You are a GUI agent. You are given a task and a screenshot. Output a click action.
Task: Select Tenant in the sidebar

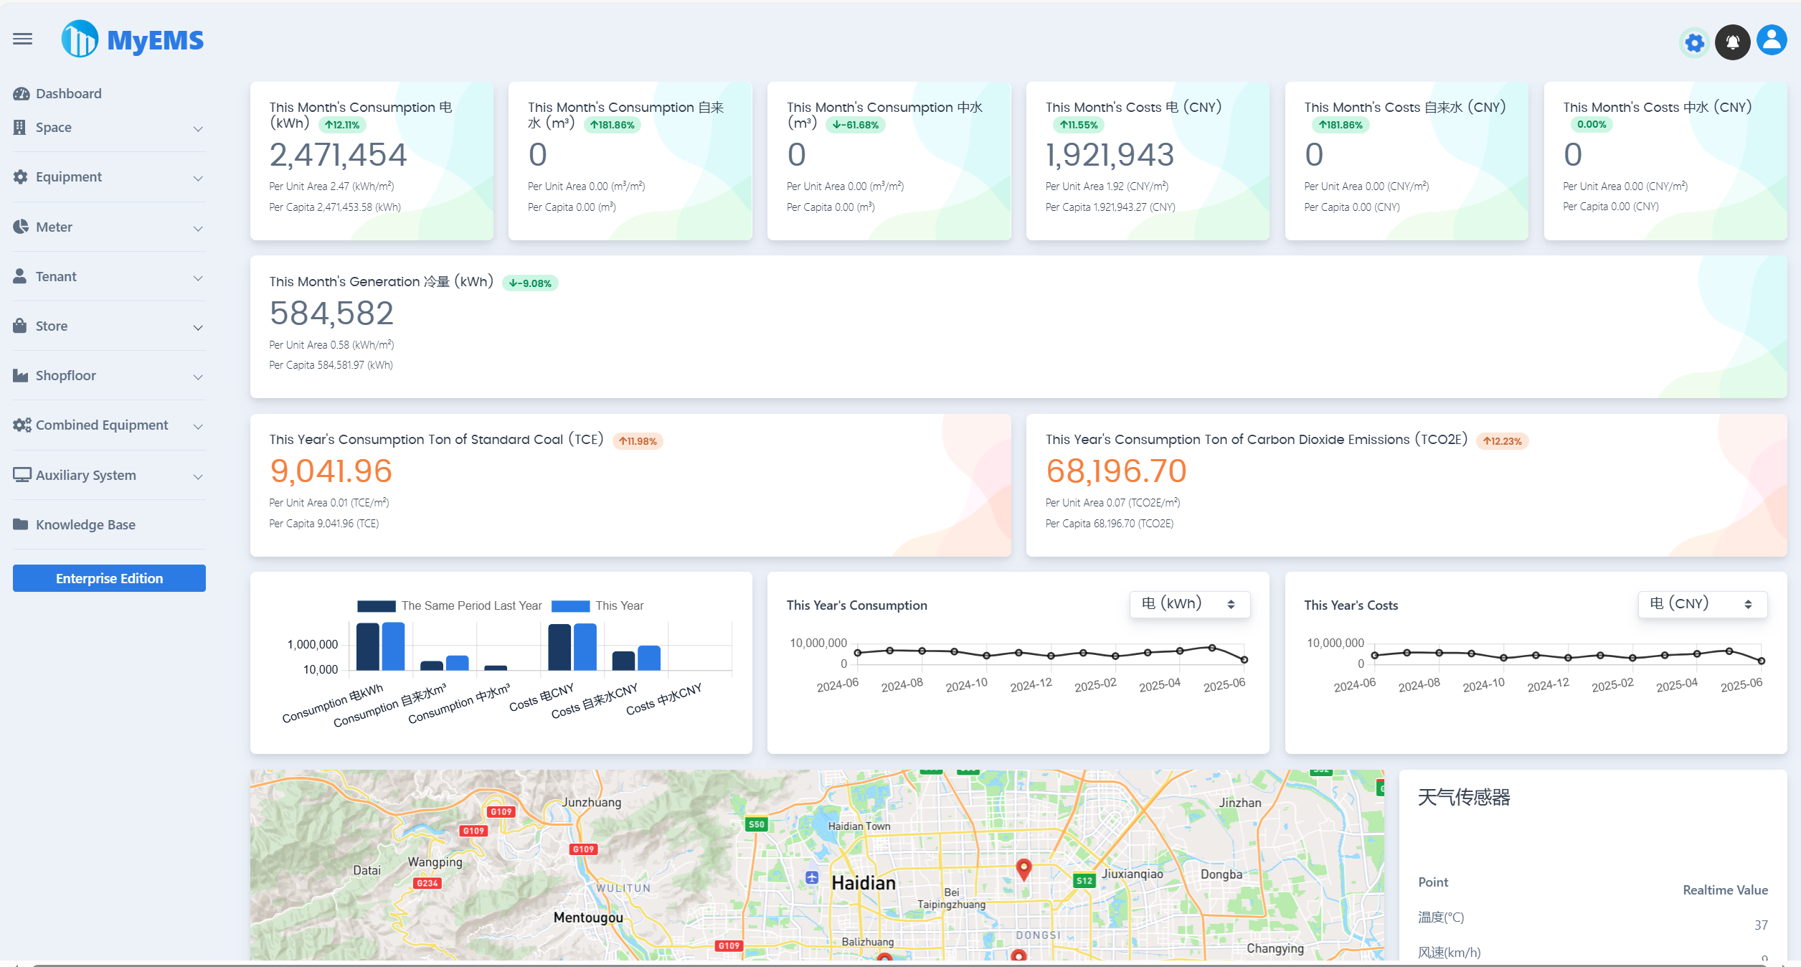pos(56,276)
